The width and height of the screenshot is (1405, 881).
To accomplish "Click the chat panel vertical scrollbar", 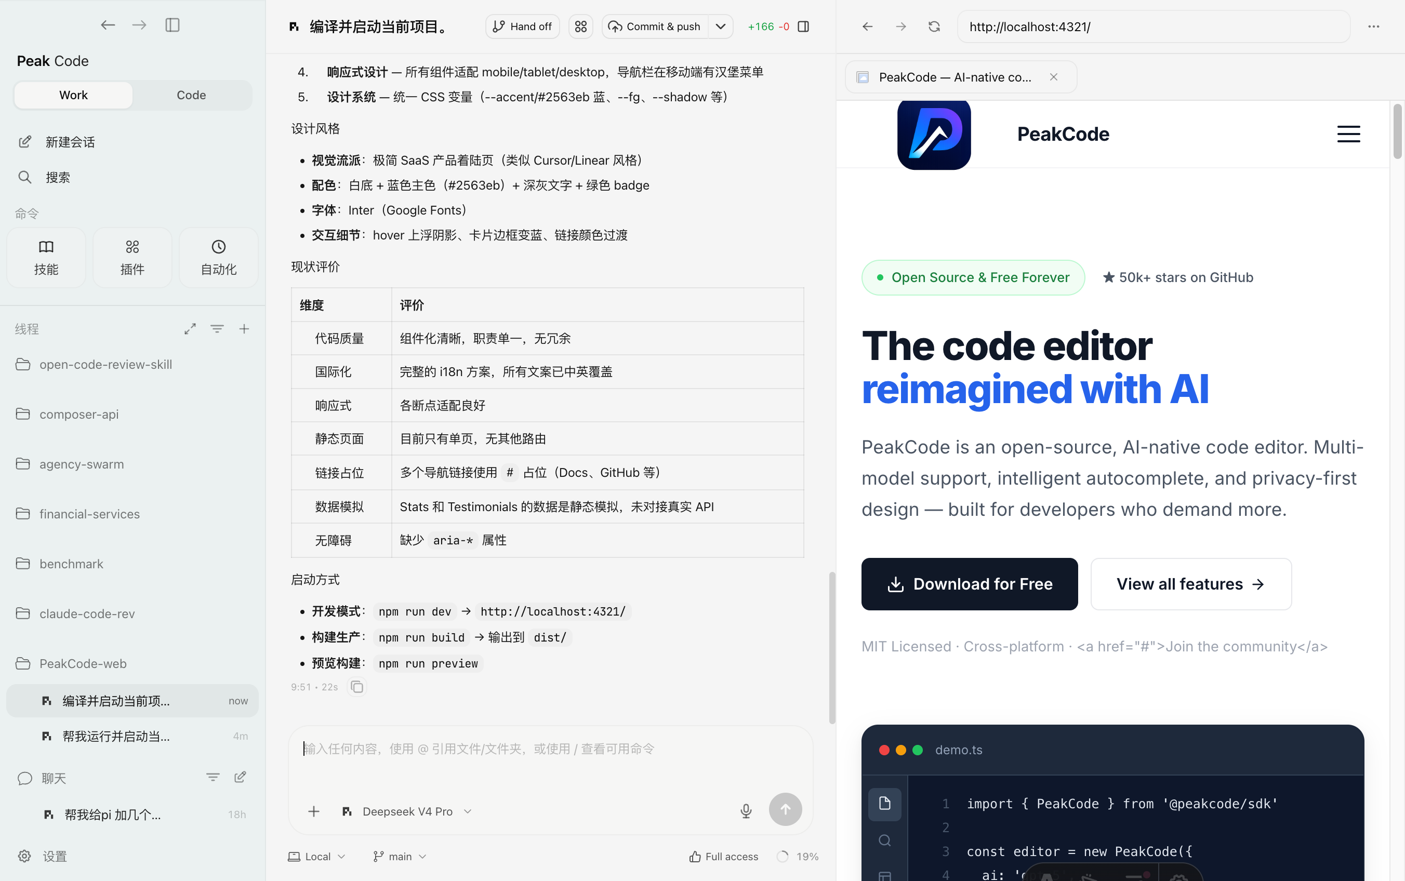I will tap(831, 648).
